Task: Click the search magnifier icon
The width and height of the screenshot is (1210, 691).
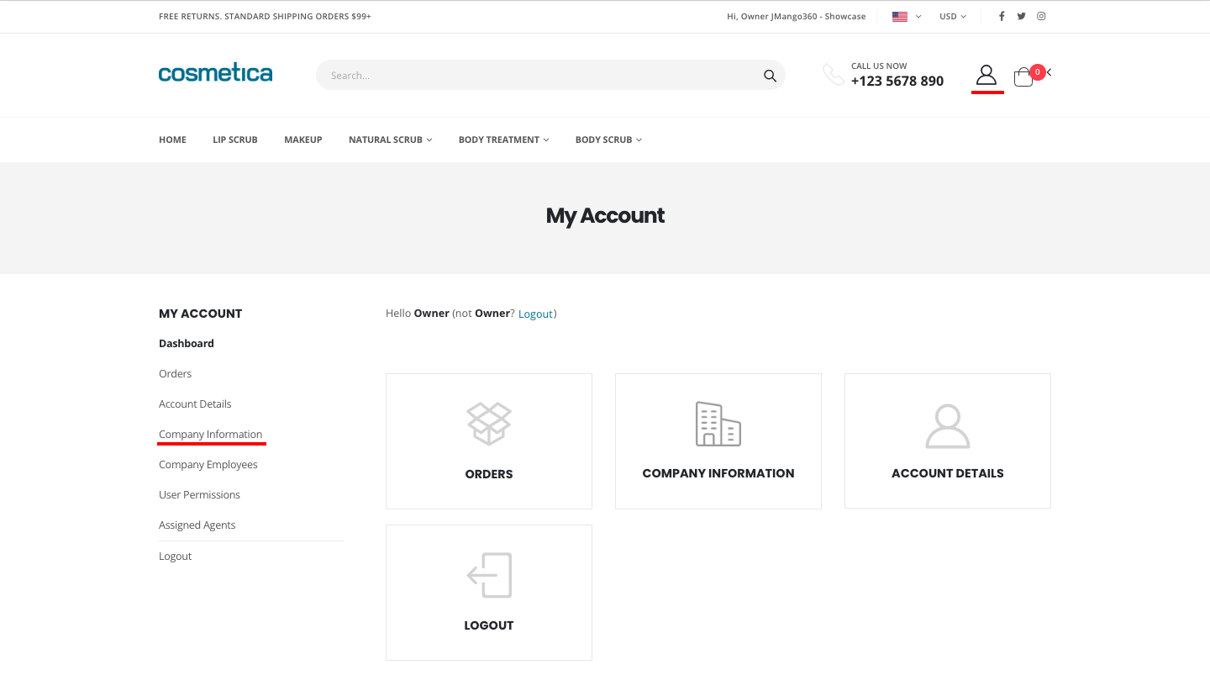Action: 770,76
